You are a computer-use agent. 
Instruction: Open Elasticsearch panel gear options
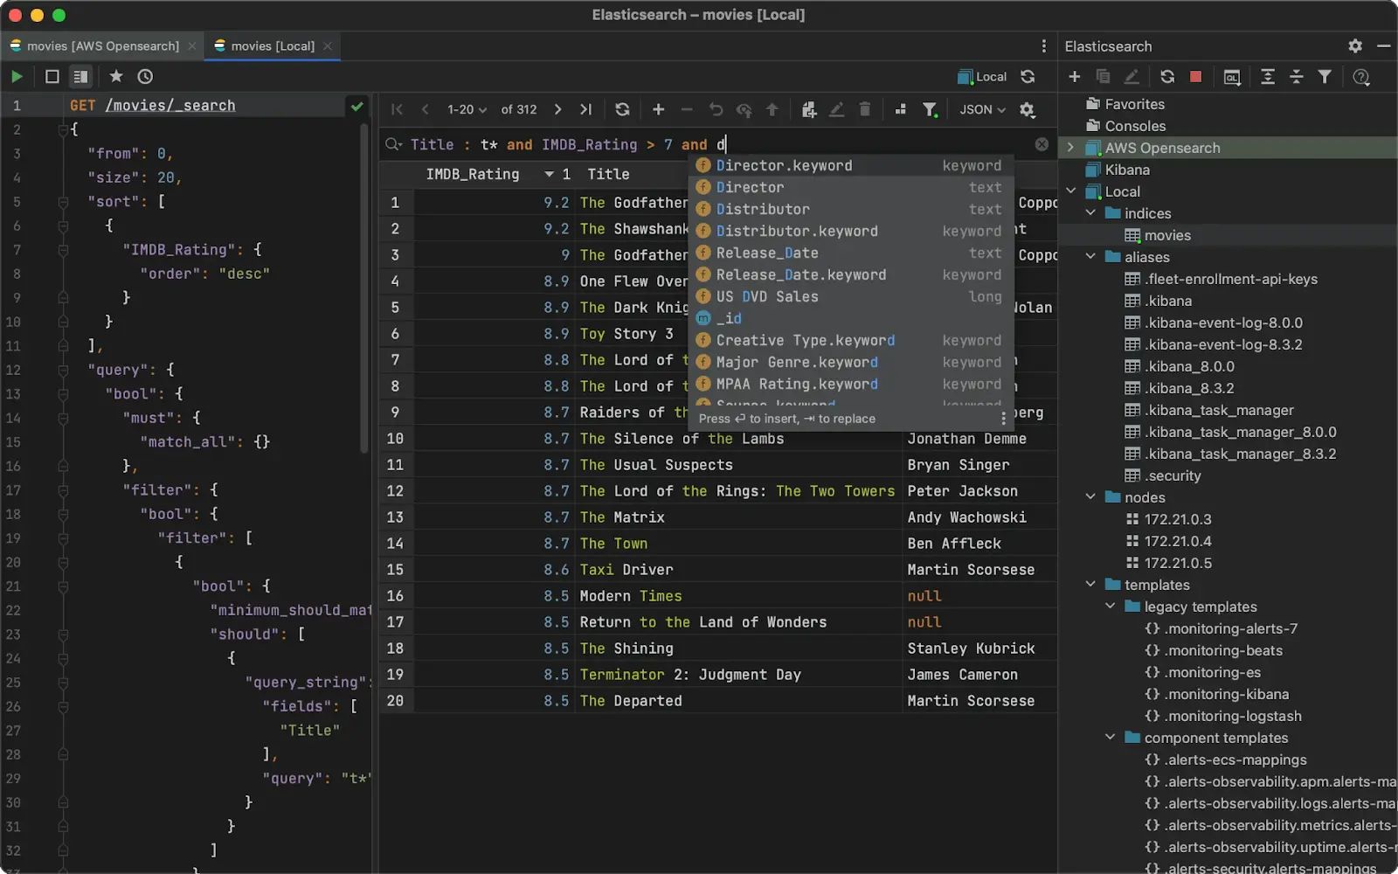coord(1355,46)
